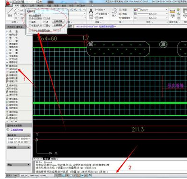Expand the 绘图 (Draw) panel title dropdown
Screen dimensions: 187x179
click(15, 22)
